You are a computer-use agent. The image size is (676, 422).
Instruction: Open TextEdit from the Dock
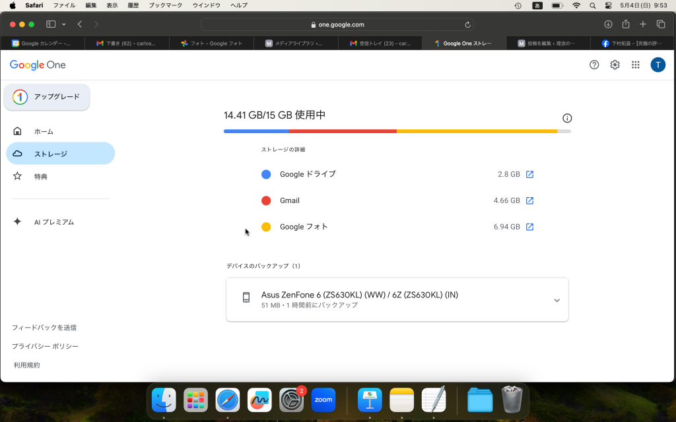point(434,400)
